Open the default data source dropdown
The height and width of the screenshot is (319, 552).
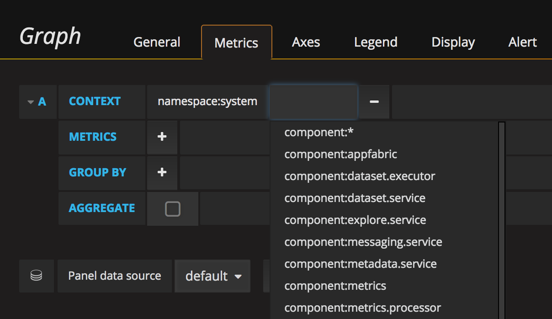click(x=212, y=276)
